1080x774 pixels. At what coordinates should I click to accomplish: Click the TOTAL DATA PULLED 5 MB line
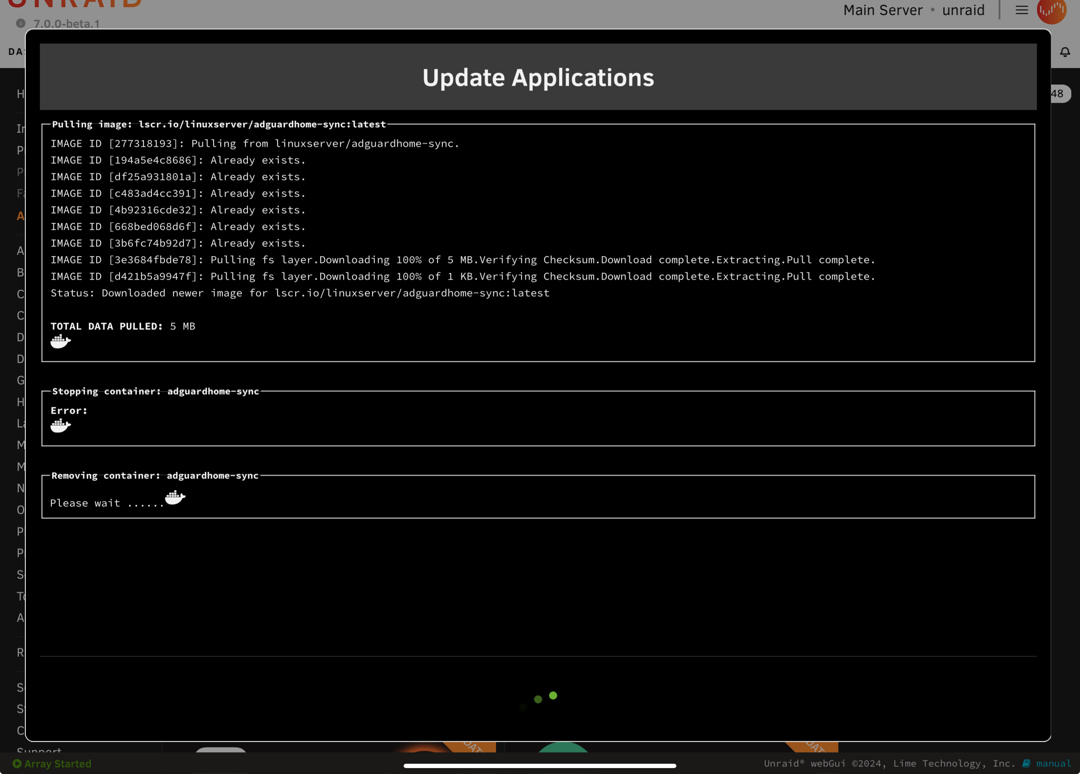click(123, 326)
